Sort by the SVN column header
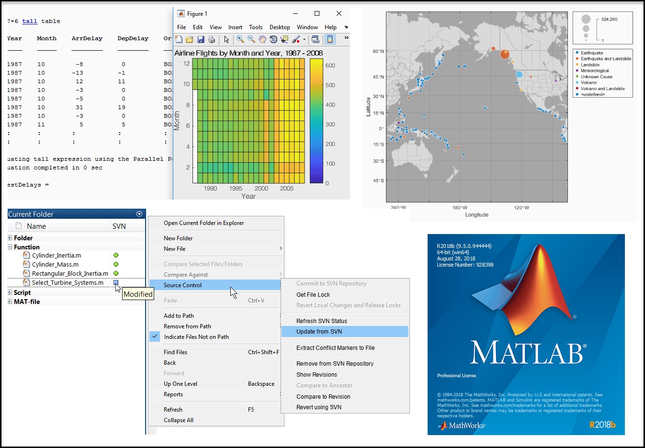Viewport: 645px width, 448px height. point(119,226)
